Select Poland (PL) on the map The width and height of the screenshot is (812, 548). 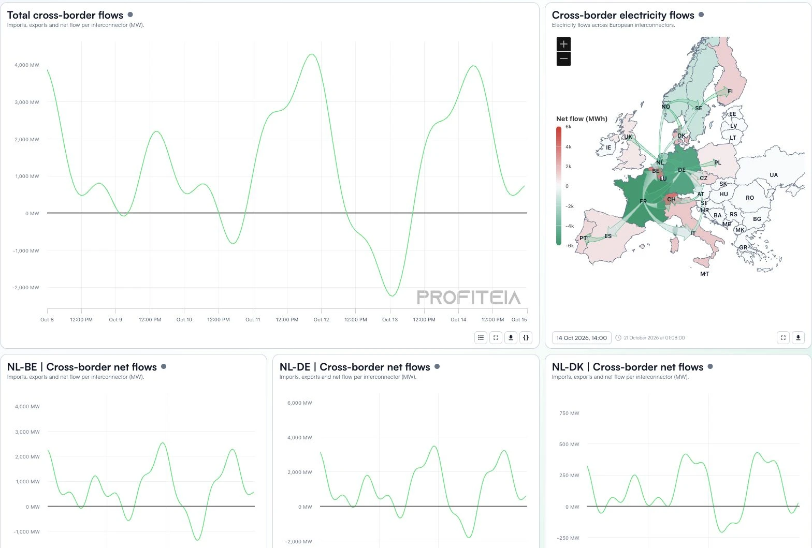click(x=718, y=162)
